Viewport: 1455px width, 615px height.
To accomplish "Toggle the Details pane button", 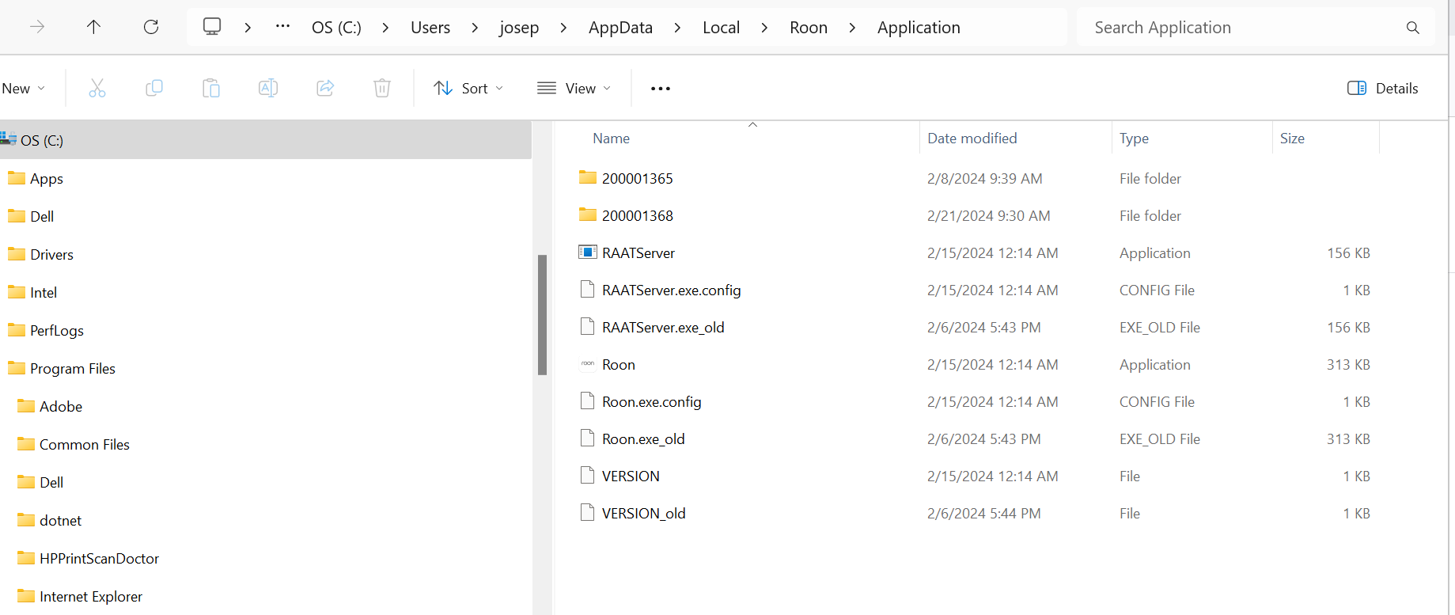I will pyautogui.click(x=1382, y=88).
